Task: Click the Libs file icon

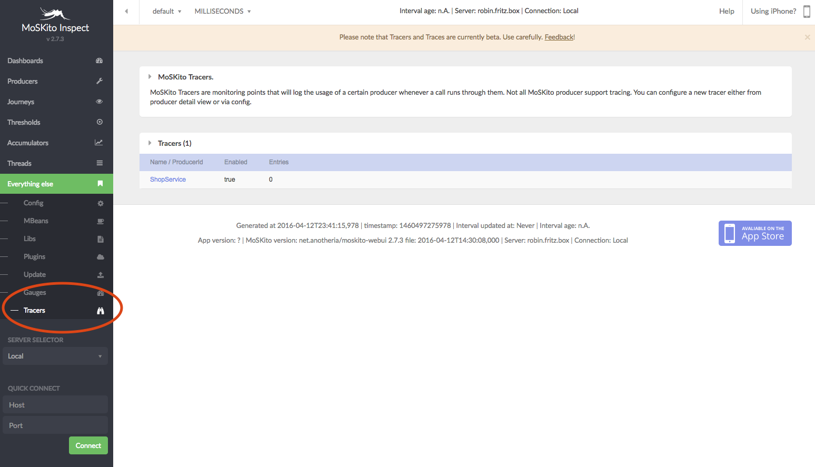Action: 101,239
